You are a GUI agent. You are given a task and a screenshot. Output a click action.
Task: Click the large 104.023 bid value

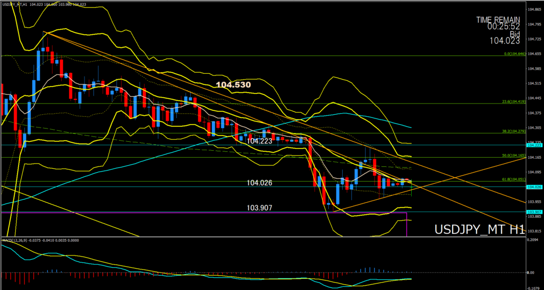point(505,41)
